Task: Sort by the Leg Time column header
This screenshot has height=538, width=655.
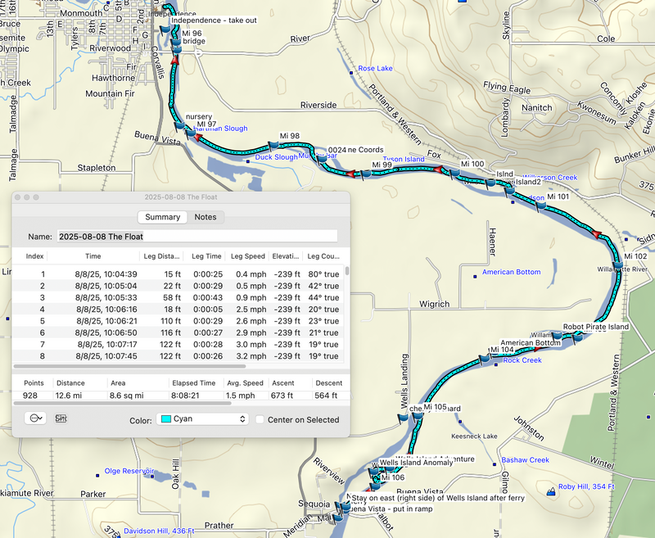Action: tap(206, 256)
